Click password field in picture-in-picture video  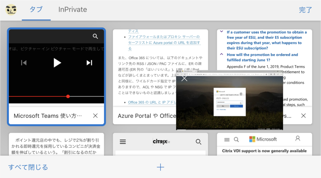pyautogui.click(x=229, y=102)
